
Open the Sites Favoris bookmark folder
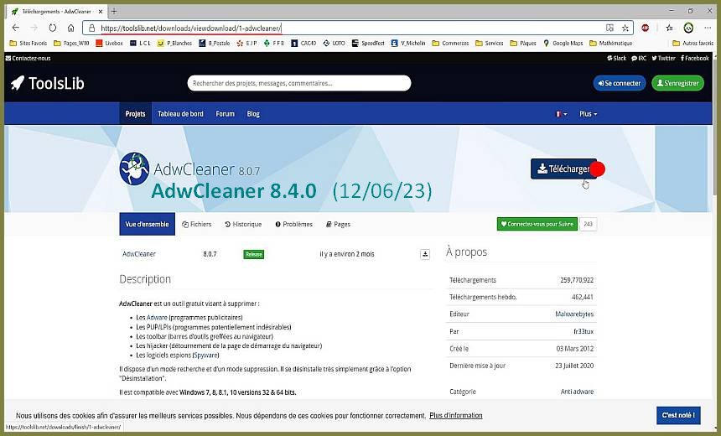coord(28,43)
